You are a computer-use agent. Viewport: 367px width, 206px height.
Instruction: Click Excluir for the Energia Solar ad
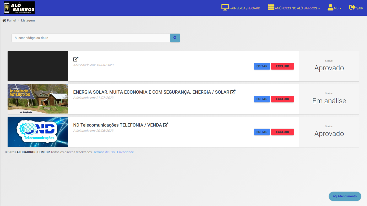[282, 99]
